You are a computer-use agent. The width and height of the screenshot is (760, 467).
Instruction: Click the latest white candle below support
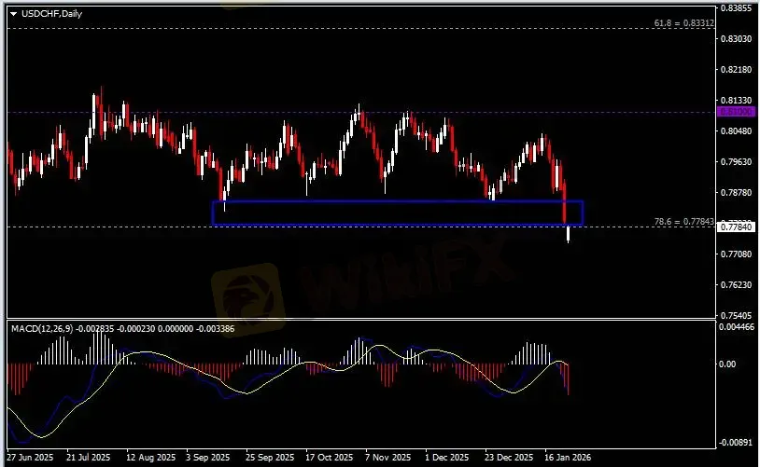tap(568, 234)
